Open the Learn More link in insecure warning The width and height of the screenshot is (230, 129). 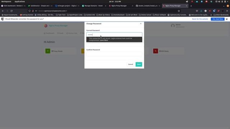tap(104, 40)
